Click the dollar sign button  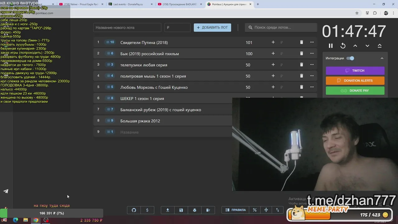147,210
